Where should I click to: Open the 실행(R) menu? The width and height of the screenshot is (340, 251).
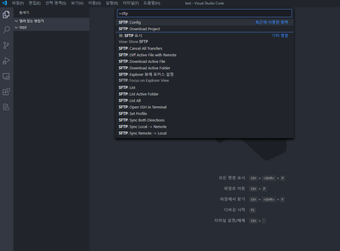click(x=112, y=3)
